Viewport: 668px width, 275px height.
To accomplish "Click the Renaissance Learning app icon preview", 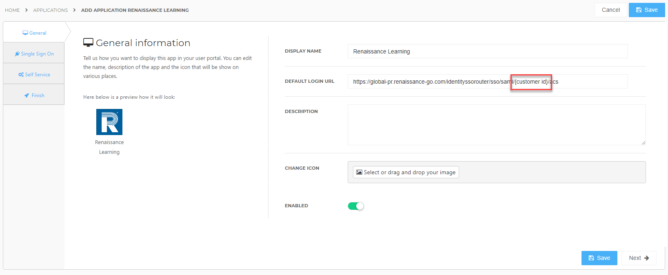I will pos(109,122).
